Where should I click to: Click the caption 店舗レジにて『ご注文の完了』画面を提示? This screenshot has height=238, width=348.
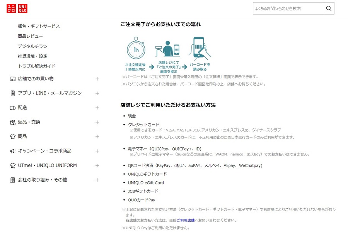[169, 67]
